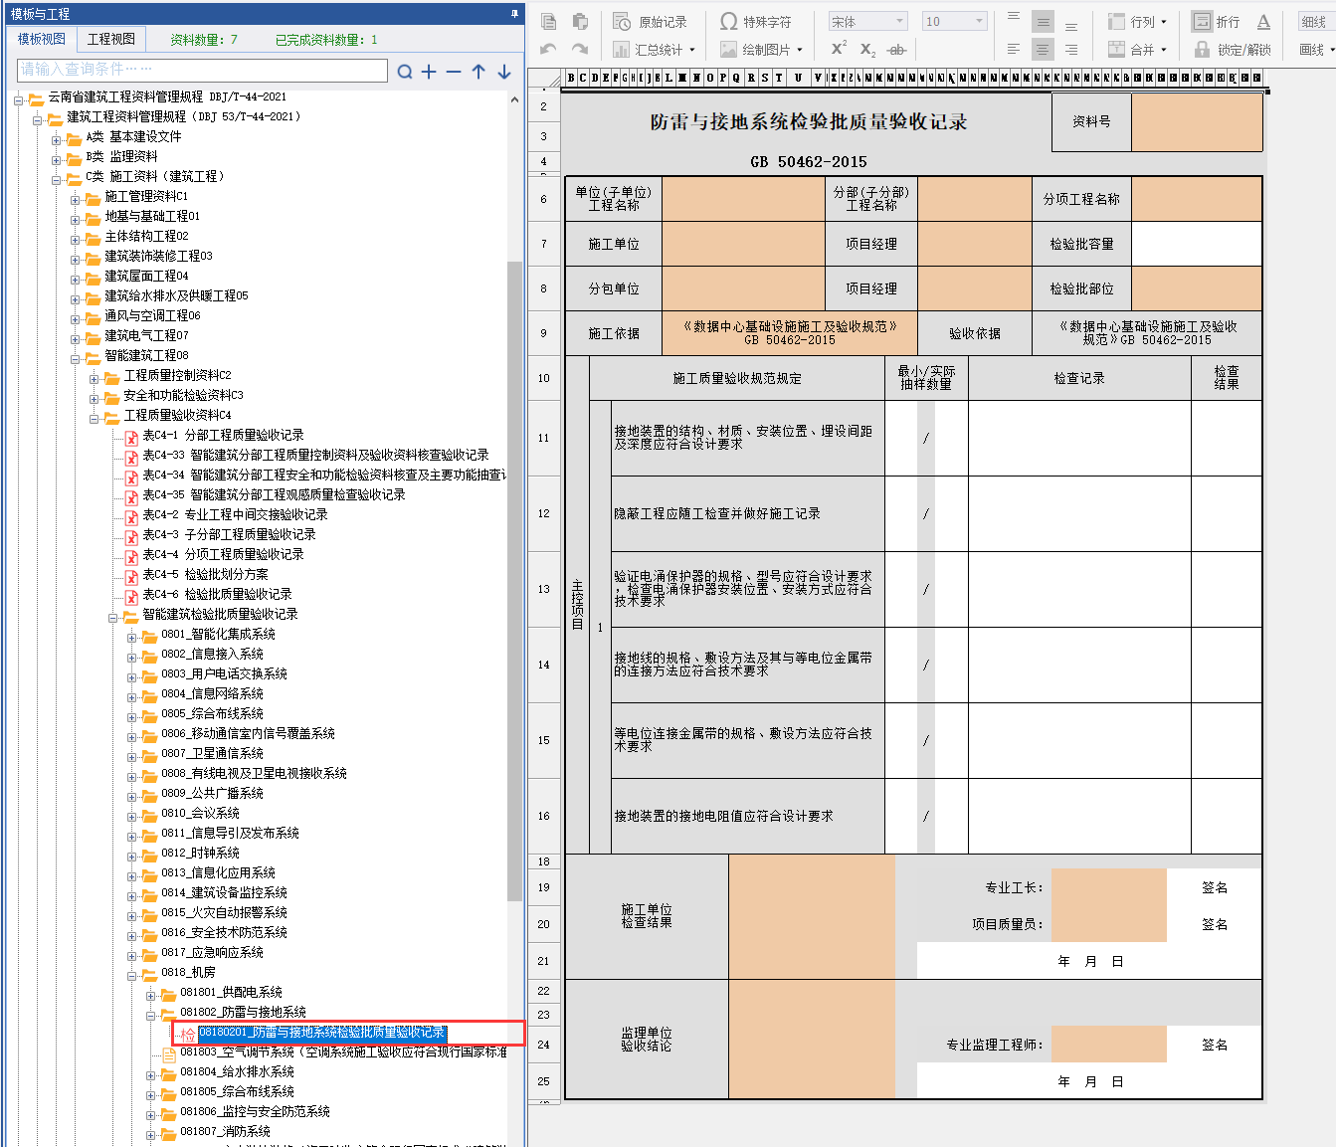Screen dimensions: 1336x1147
Task: Open the 绘制图片 dropdown
Action: [761, 49]
